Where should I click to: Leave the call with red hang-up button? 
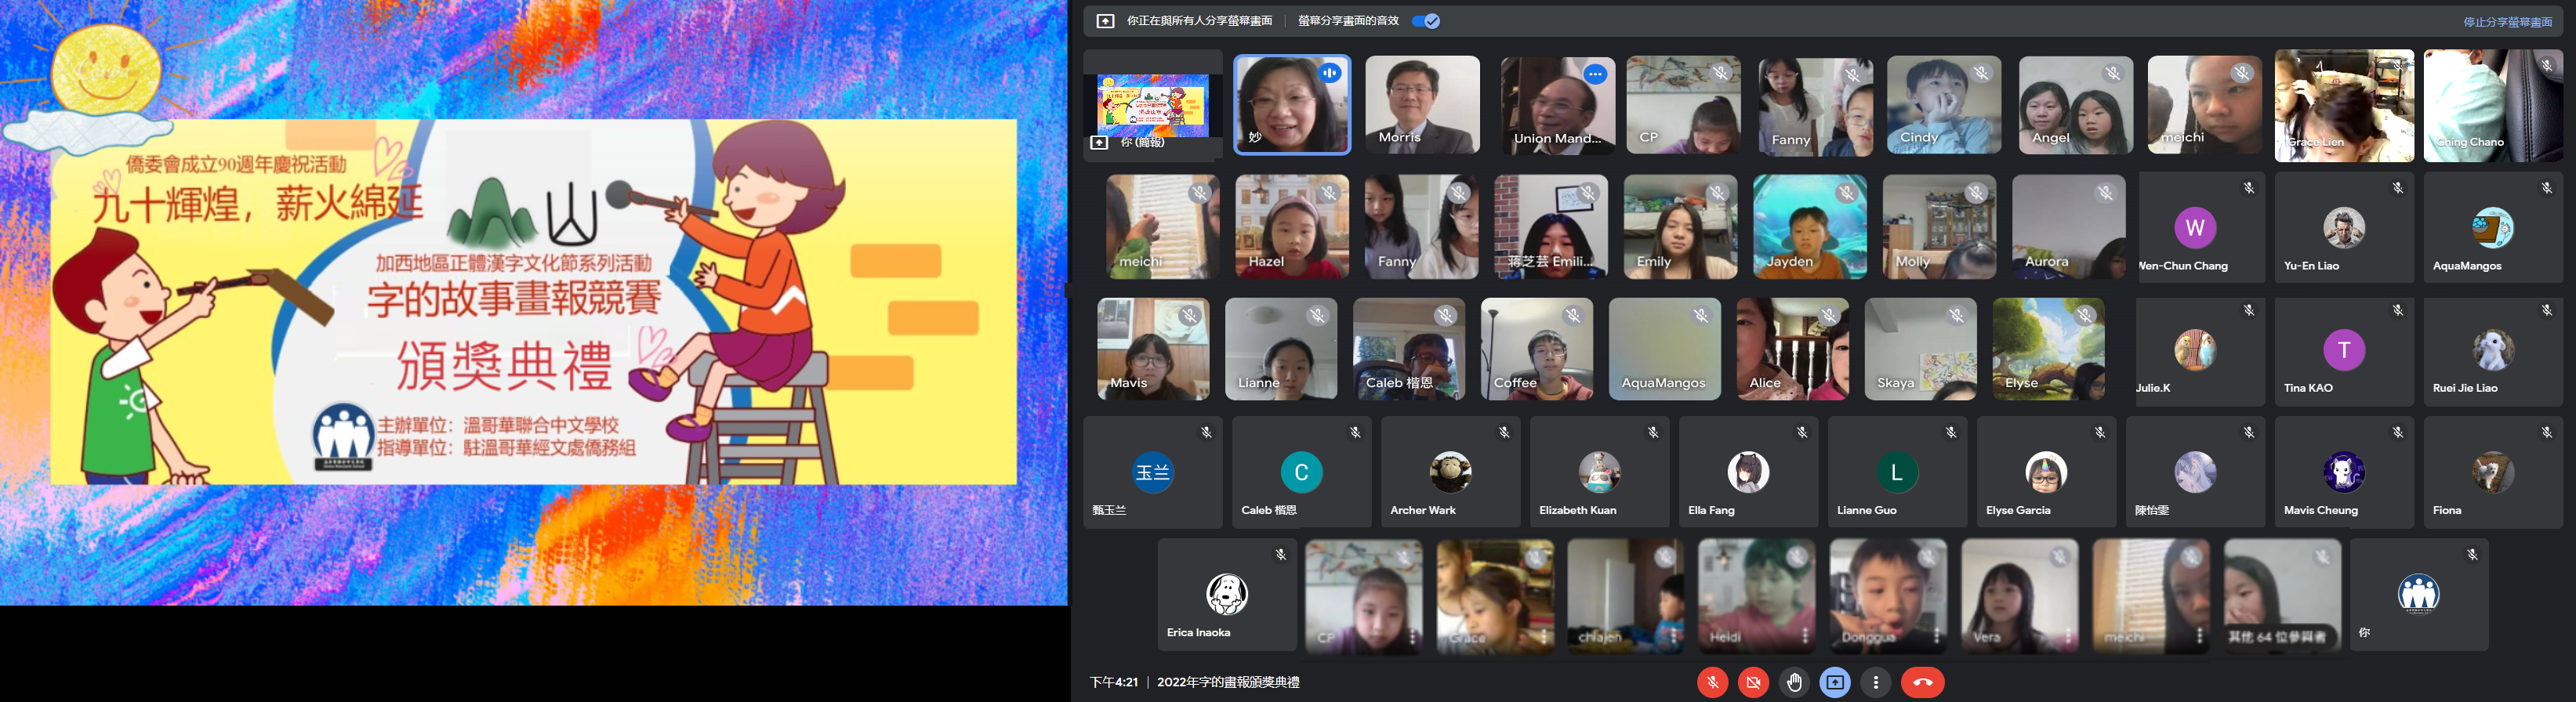coord(1922,682)
